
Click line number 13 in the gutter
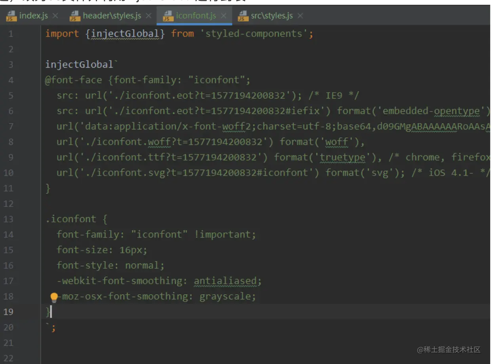point(8,219)
